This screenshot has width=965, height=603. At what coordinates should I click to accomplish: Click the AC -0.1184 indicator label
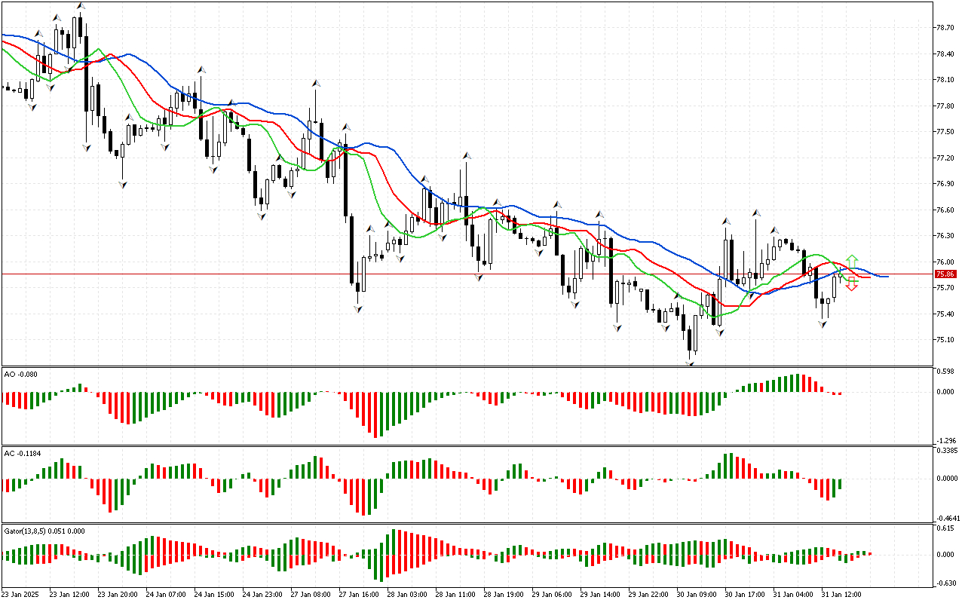pos(22,453)
